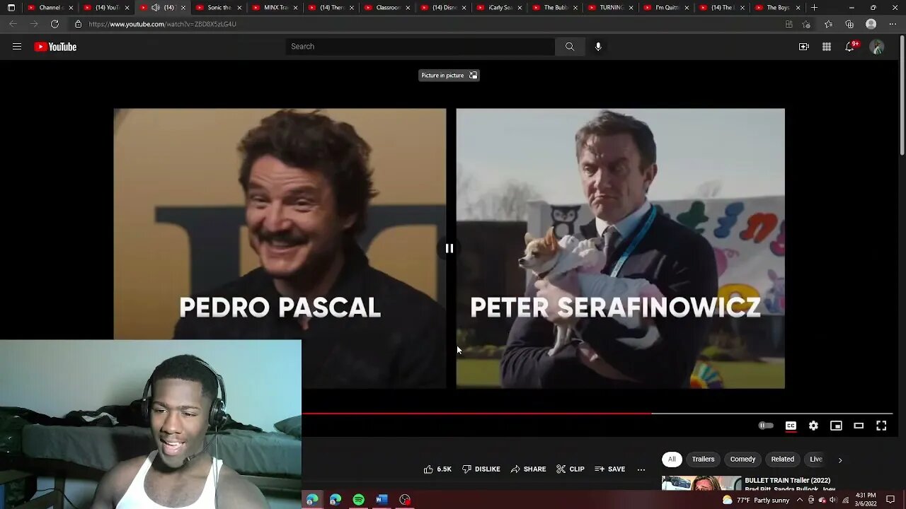Select the Live filter chip
Screen dimensions: 906x509
816,459
